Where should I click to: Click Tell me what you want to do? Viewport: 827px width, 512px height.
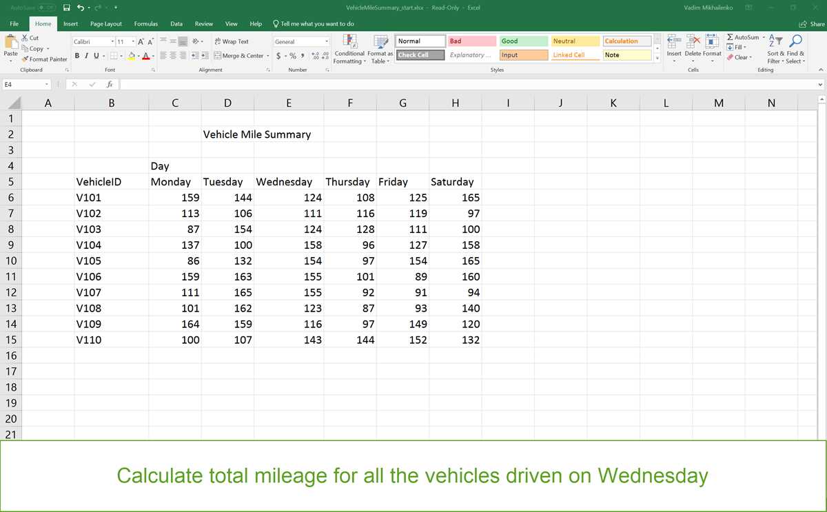(314, 23)
